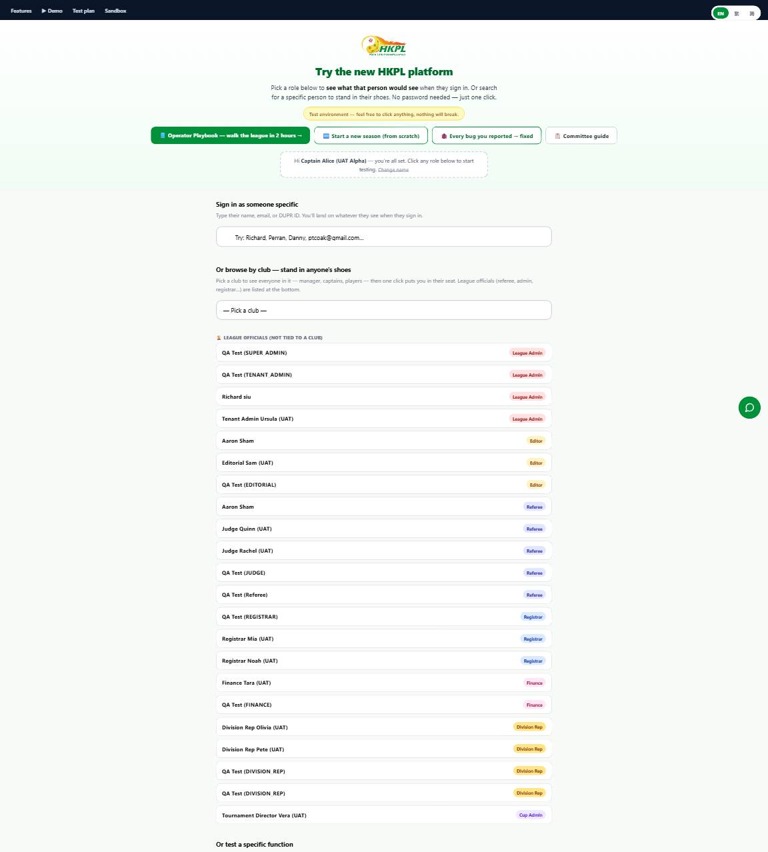Sign in as Division Rep Olivia (UAT)
768x852 pixels.
[x=384, y=727]
